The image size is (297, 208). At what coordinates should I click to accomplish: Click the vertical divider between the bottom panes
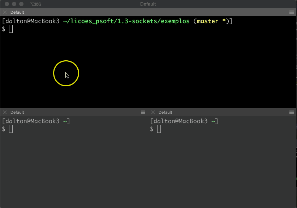coord(148,159)
